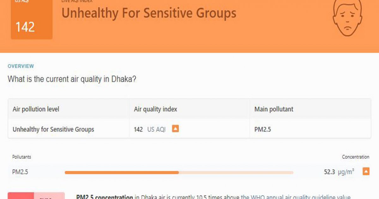Expand the Air quality index column details

155,109
